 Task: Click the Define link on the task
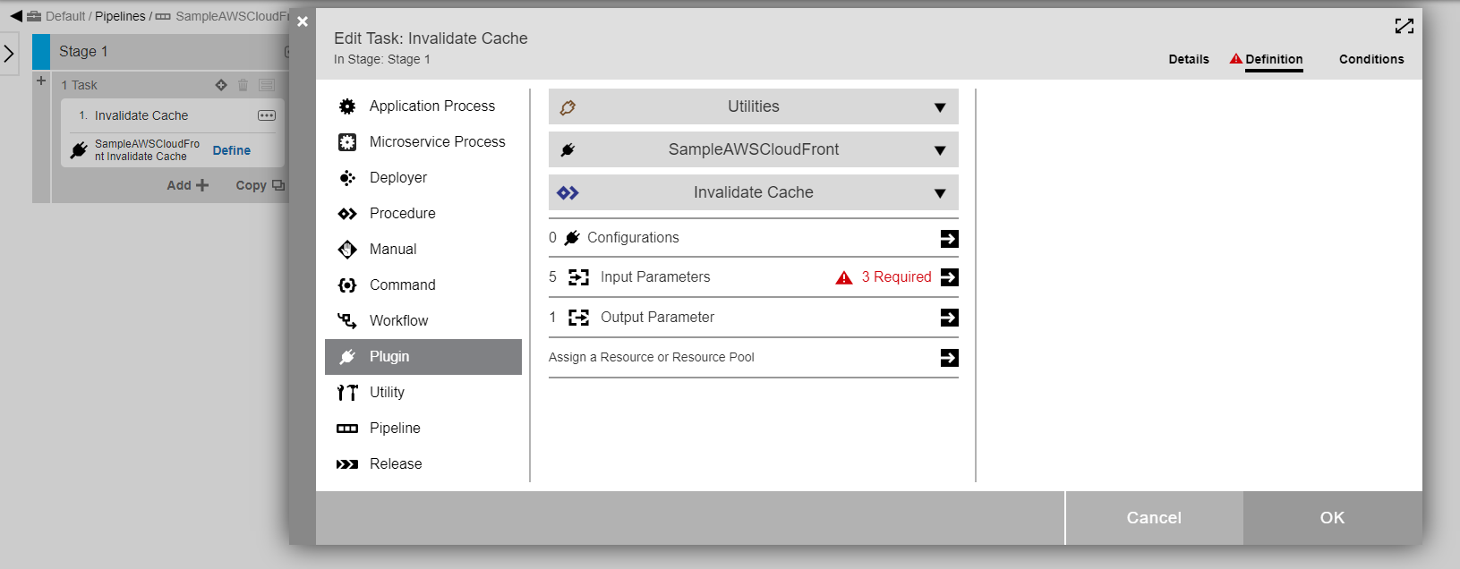pyautogui.click(x=232, y=150)
